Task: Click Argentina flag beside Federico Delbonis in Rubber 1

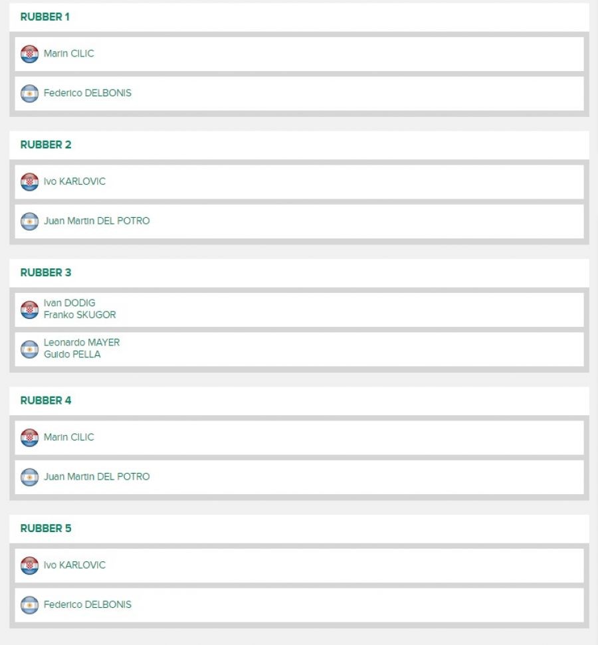Action: click(29, 94)
